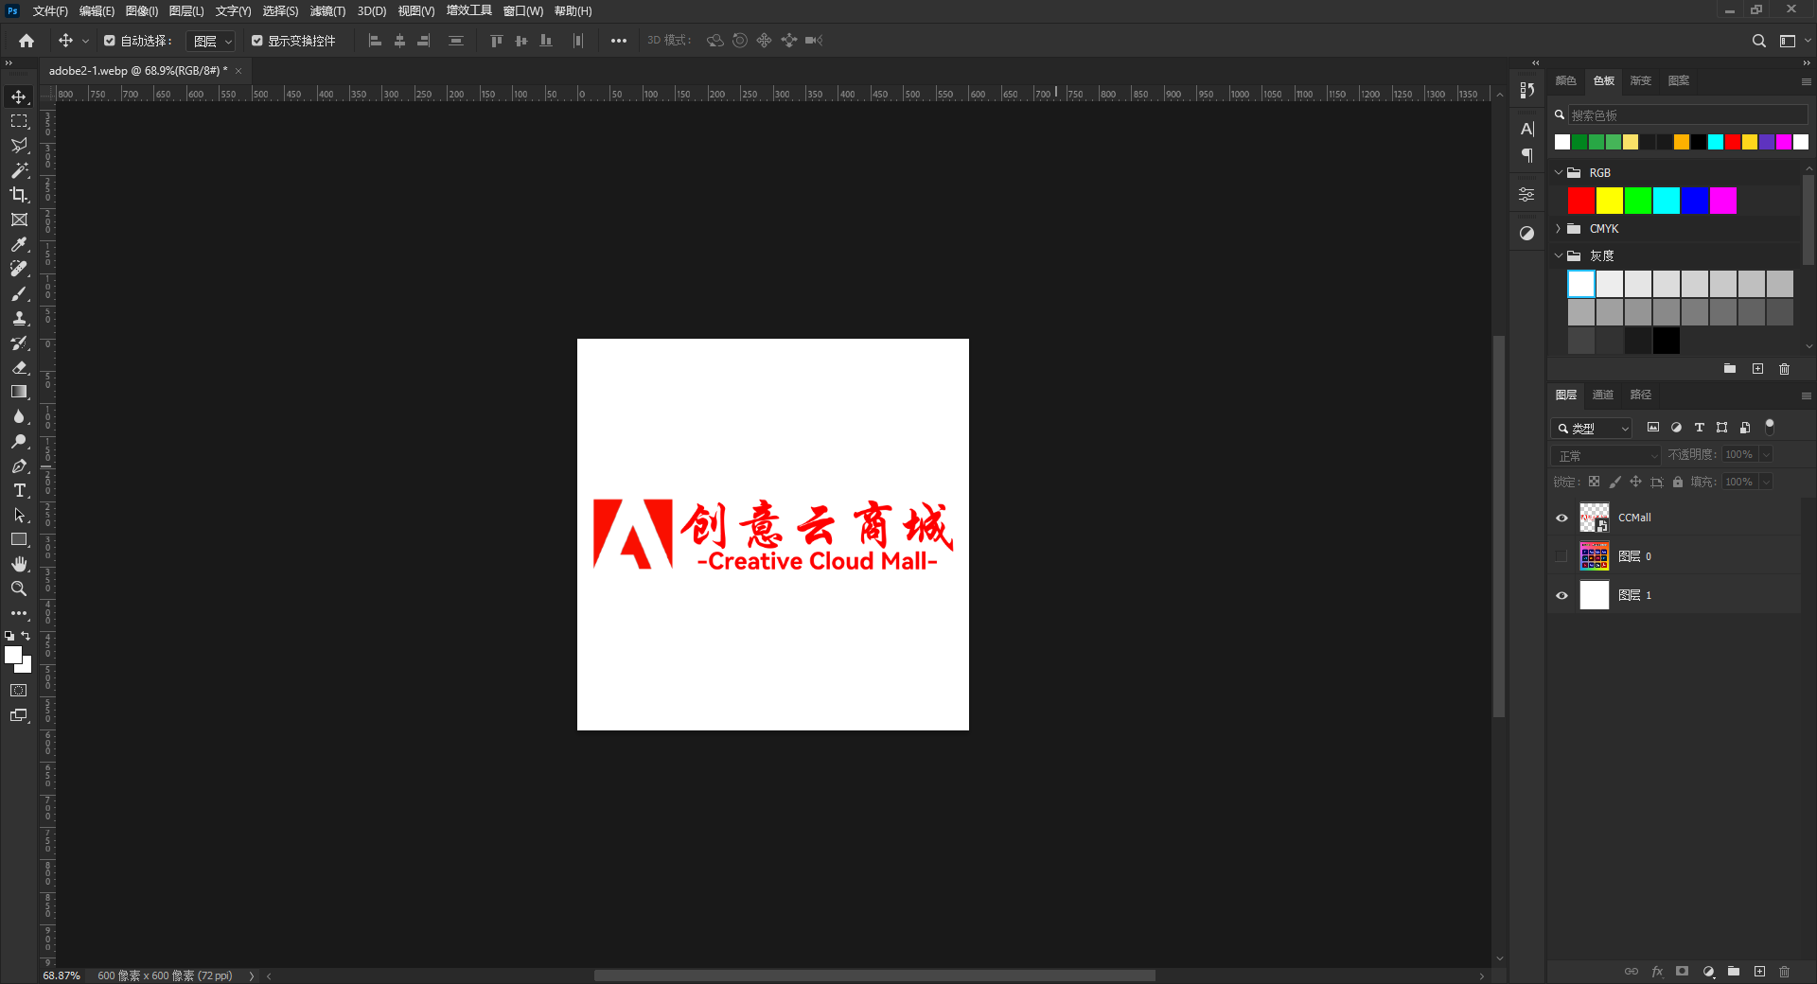
Task: Select the Horizontal Type tool
Action: (x=19, y=490)
